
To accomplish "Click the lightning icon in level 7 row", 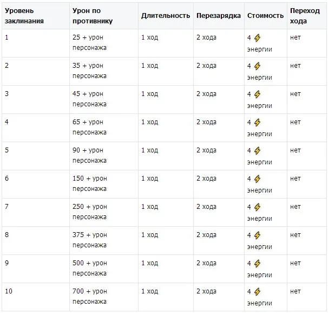I will point(257,207).
